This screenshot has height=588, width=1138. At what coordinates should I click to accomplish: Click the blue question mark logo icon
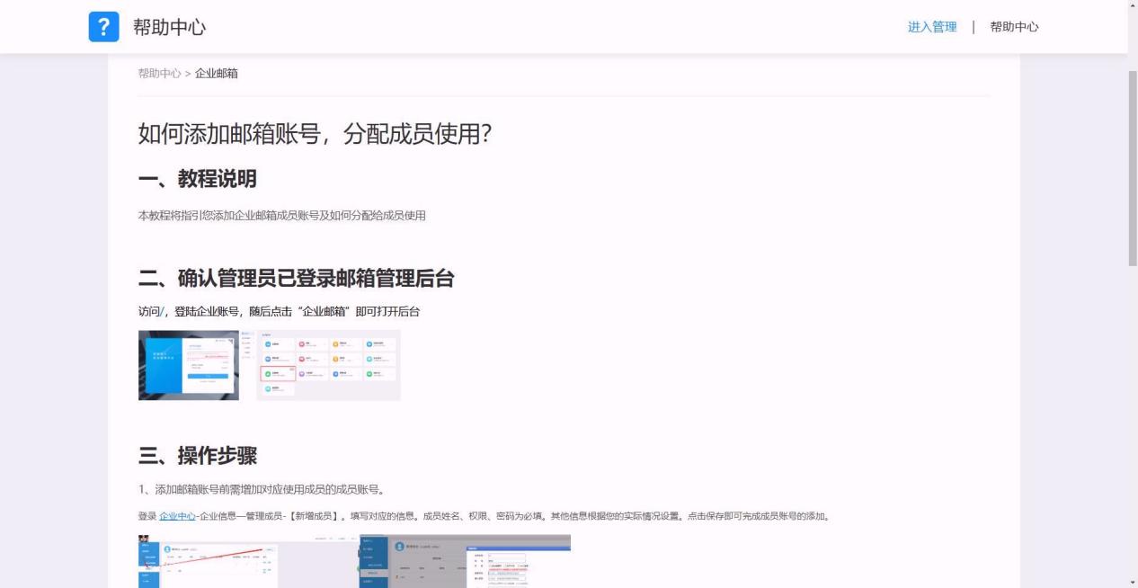[103, 27]
